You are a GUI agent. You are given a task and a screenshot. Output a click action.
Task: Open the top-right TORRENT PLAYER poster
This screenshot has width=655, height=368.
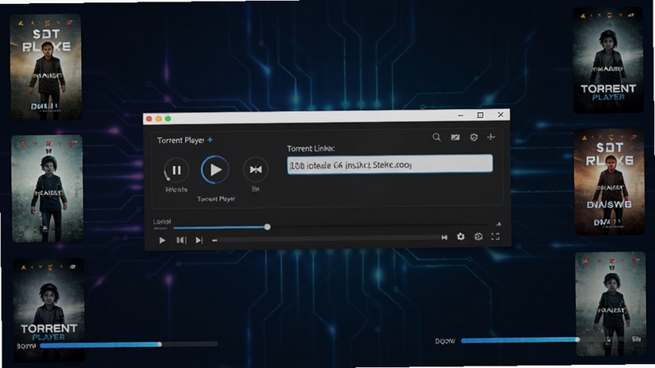[608, 61]
